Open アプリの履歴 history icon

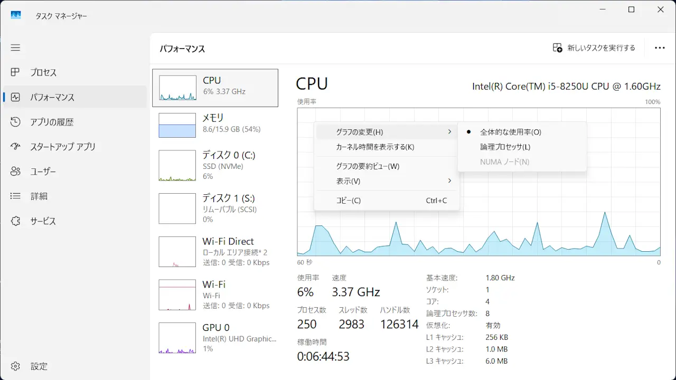click(15, 122)
